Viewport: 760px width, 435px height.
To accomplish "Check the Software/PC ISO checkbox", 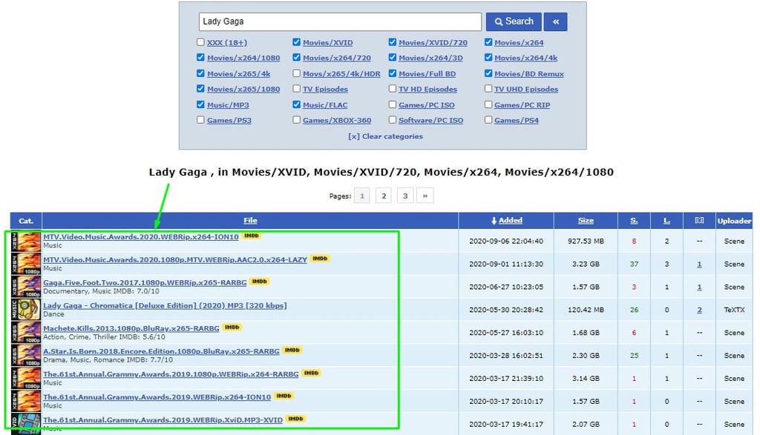I will click(392, 120).
